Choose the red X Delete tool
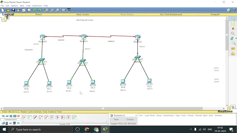Image resolution: width=237 pixels, height=133 pixels. 233,29
